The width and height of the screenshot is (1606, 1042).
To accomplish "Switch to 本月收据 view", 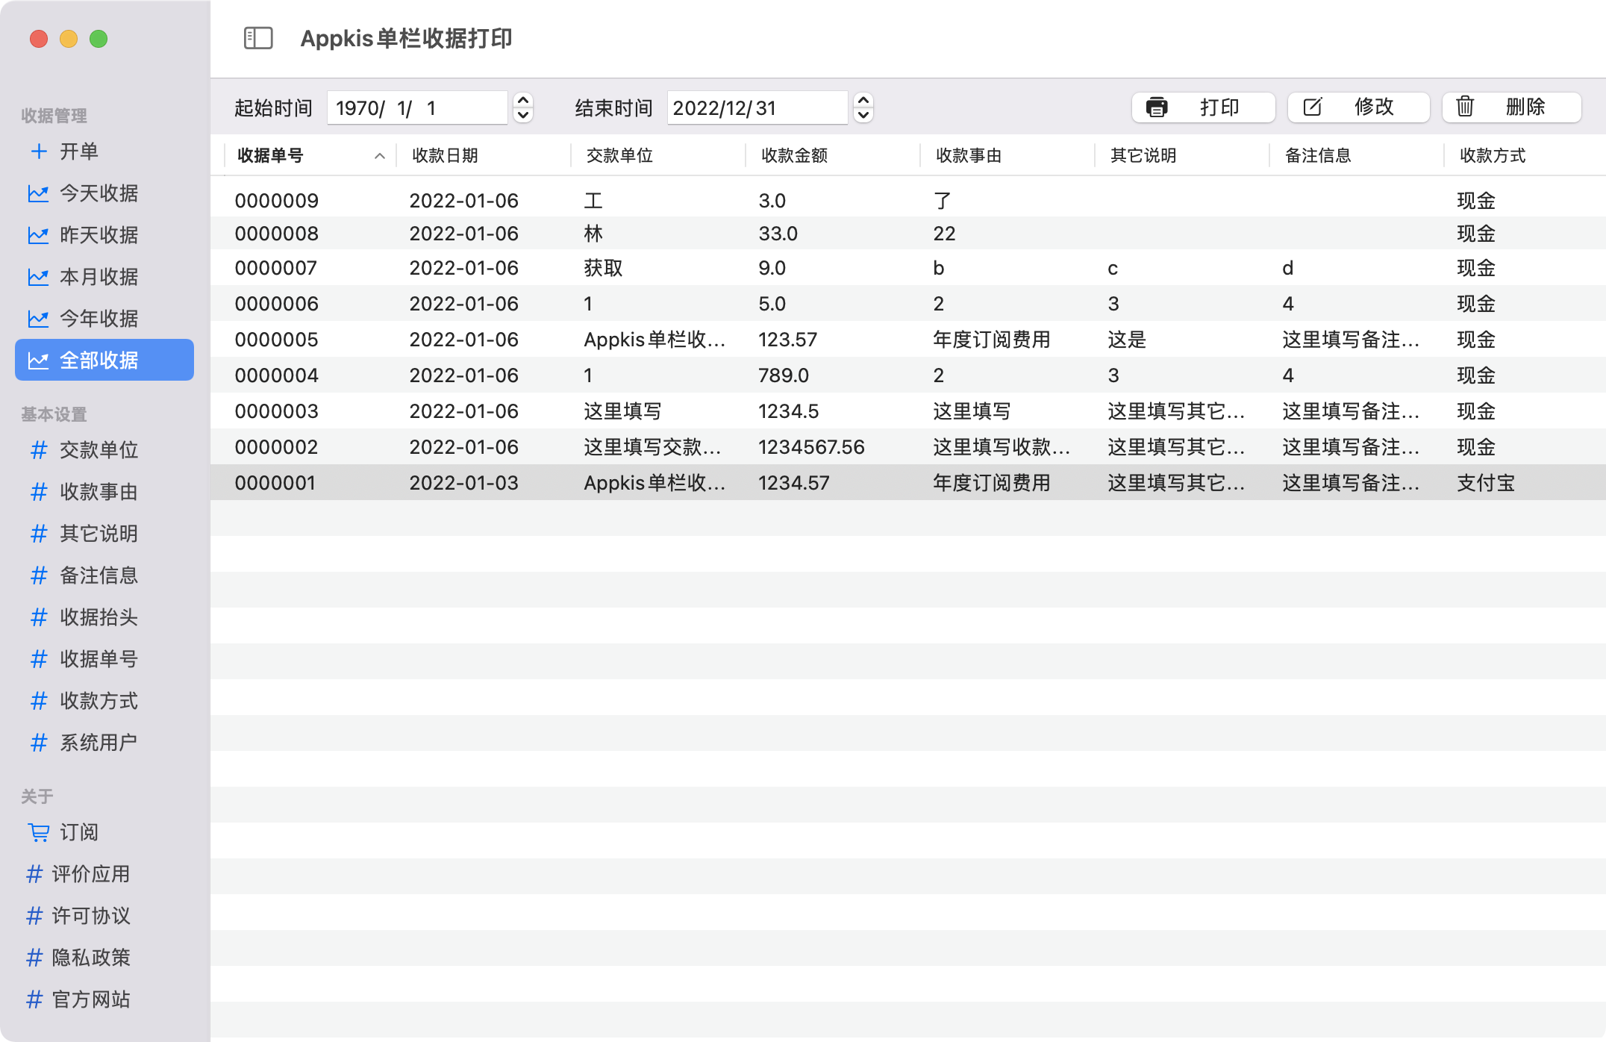I will (104, 277).
